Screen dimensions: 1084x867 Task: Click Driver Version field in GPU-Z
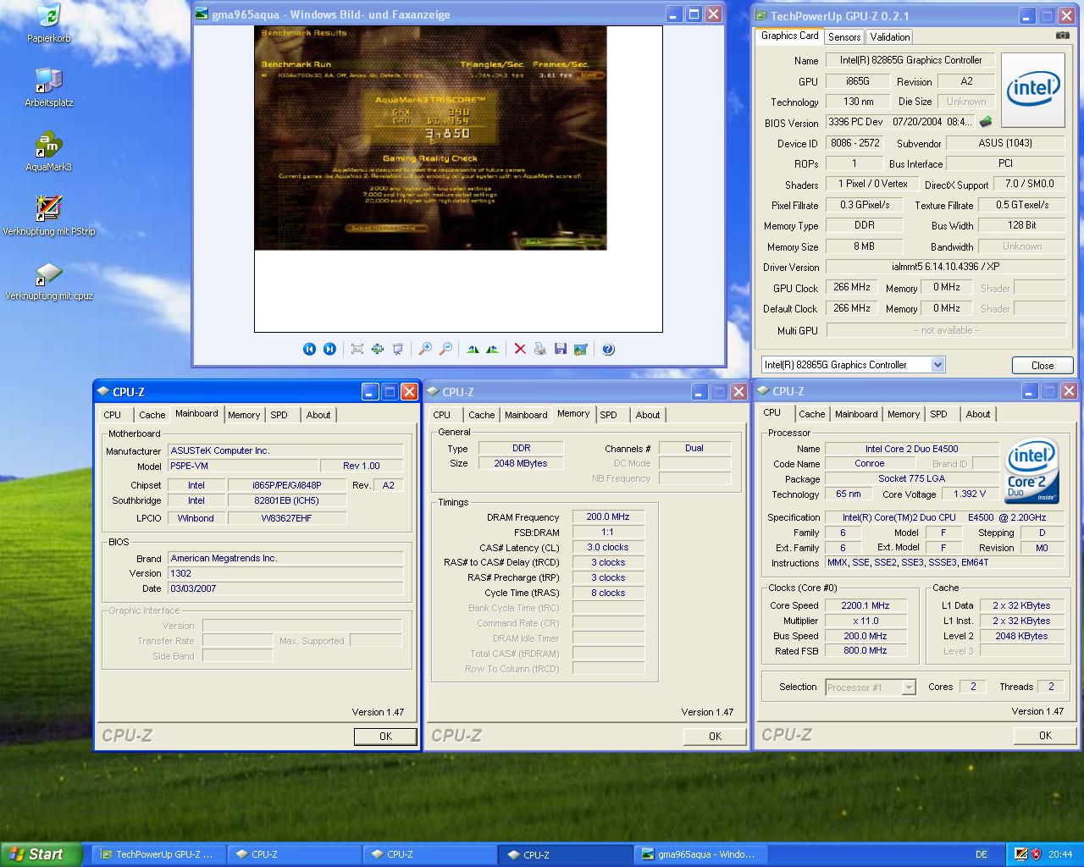click(945, 267)
